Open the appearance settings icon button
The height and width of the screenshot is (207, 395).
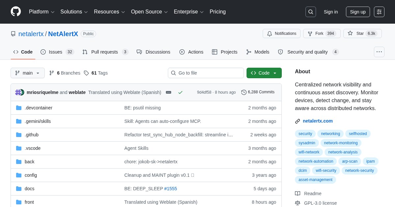(x=379, y=12)
